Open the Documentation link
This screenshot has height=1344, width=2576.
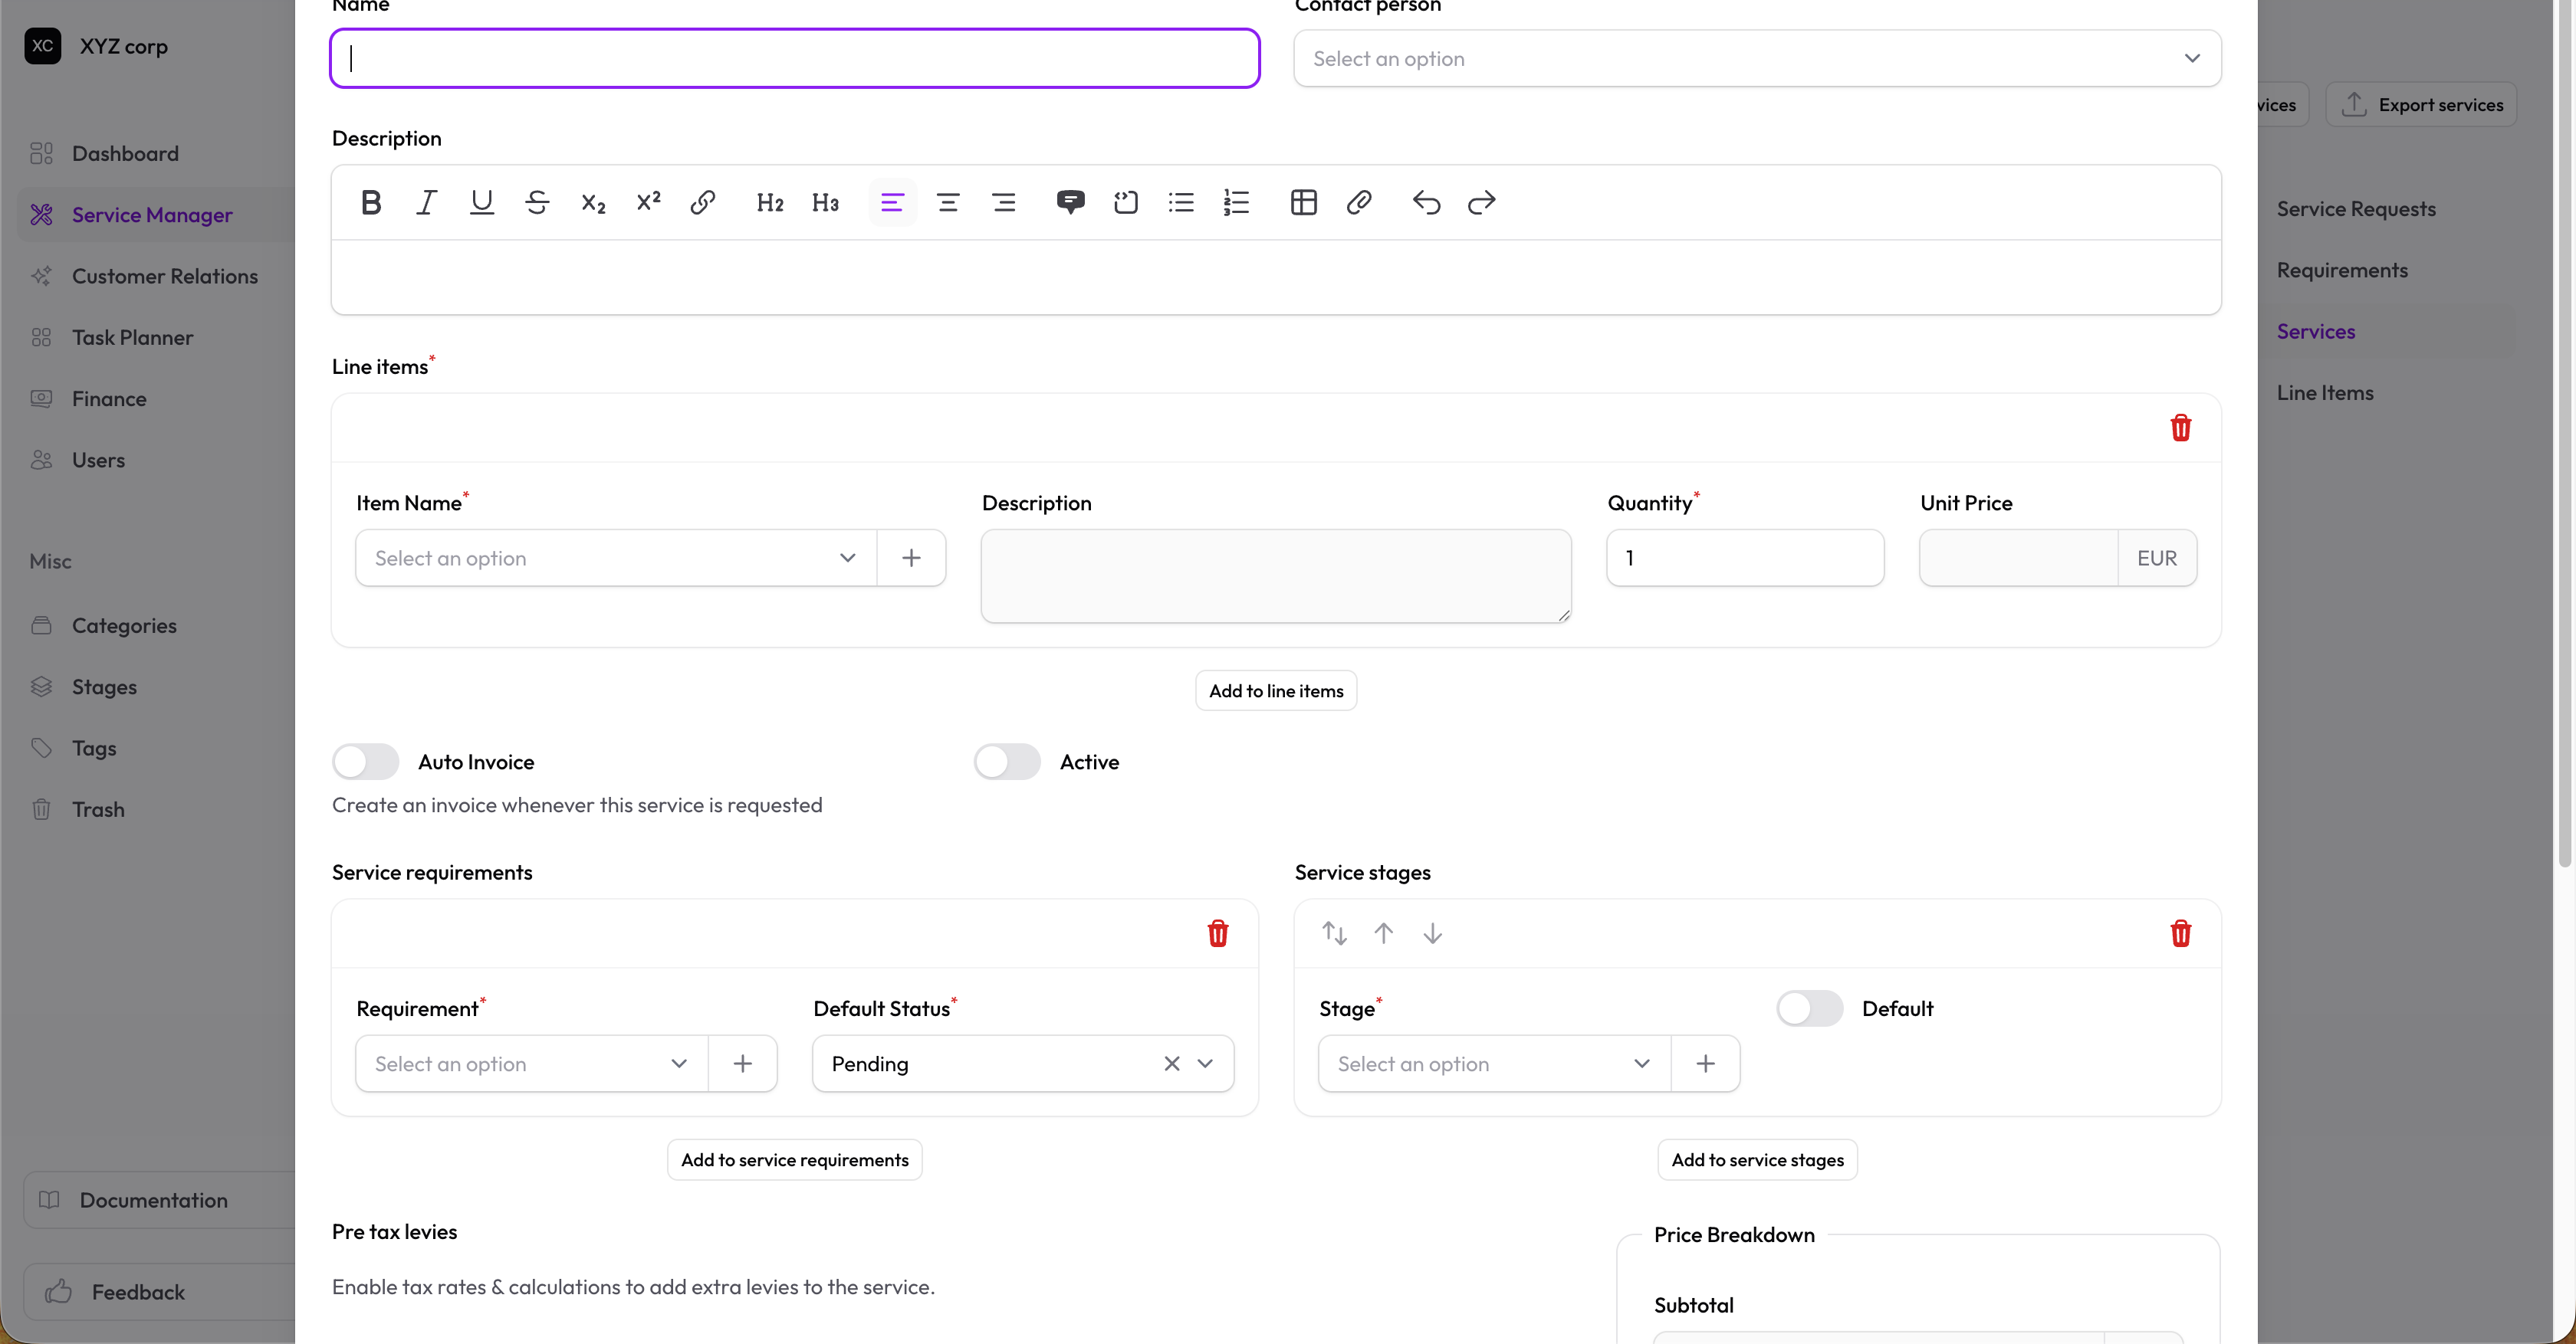[159, 1199]
